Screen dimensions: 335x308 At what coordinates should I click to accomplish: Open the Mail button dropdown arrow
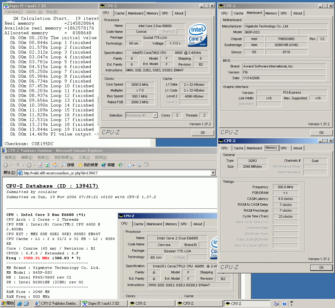click(x=133, y=165)
